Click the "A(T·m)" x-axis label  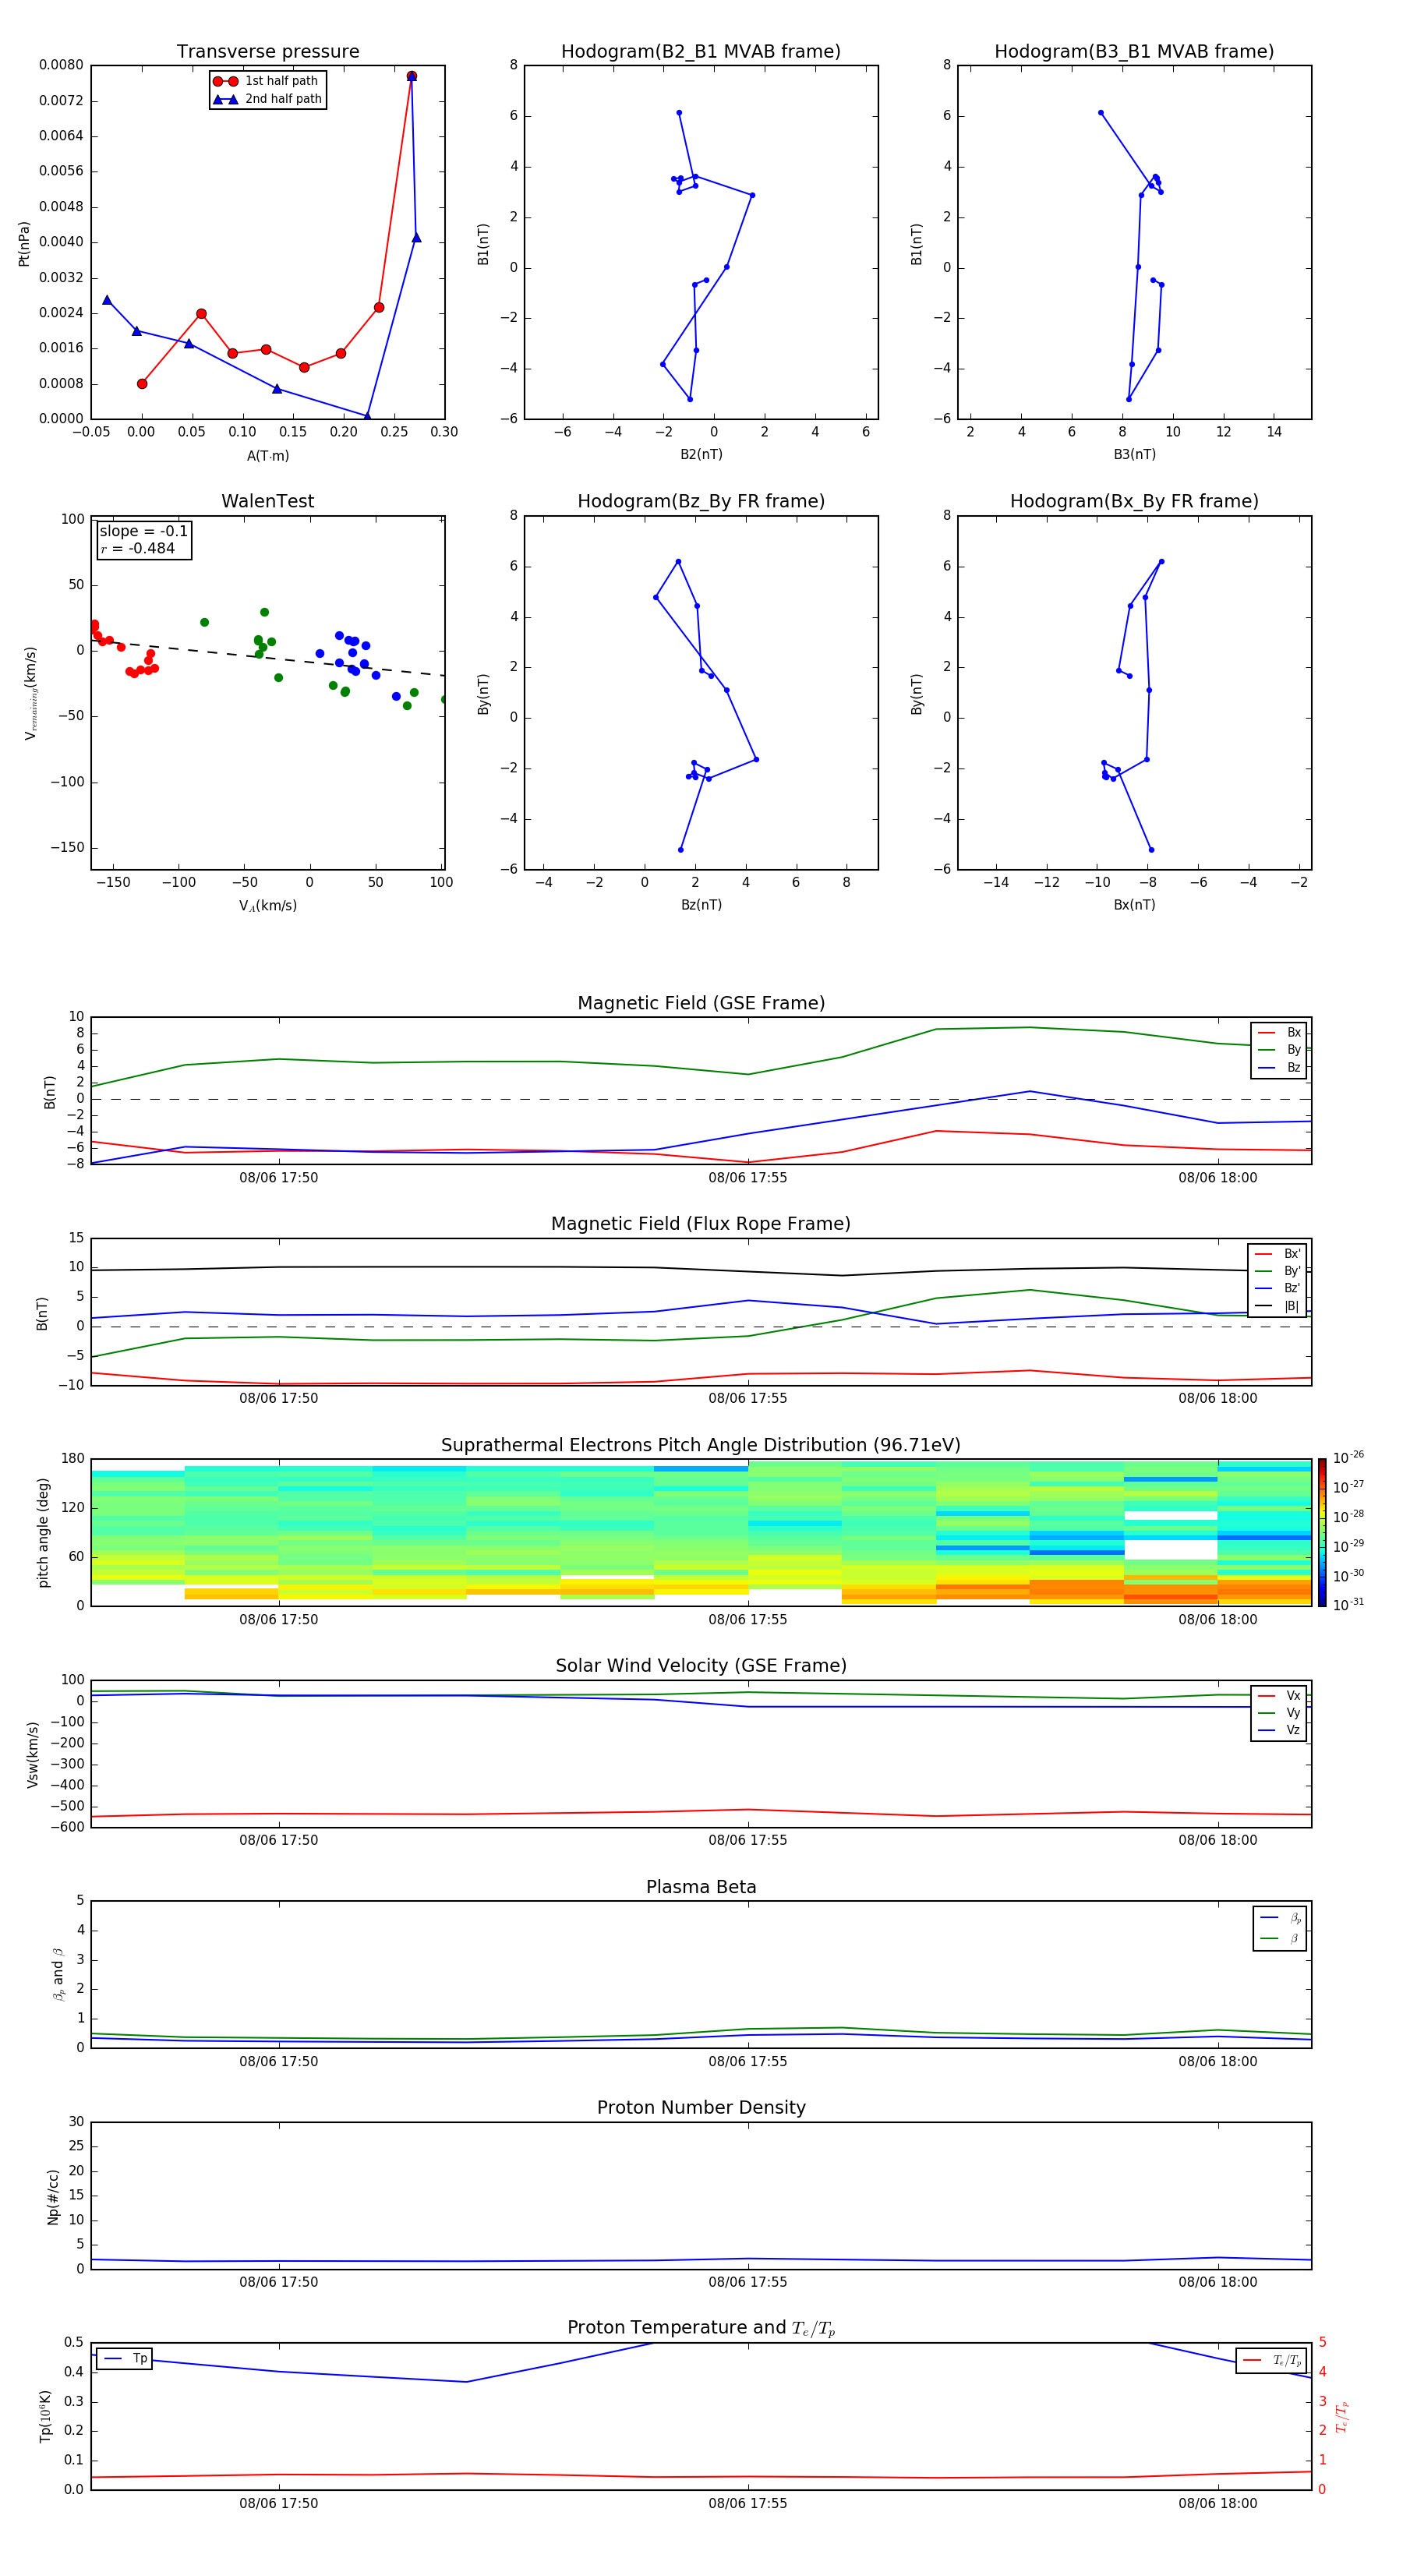pyautogui.click(x=267, y=456)
